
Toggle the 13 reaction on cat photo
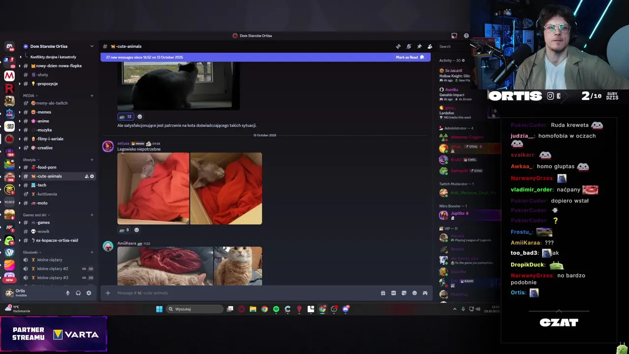(x=125, y=117)
